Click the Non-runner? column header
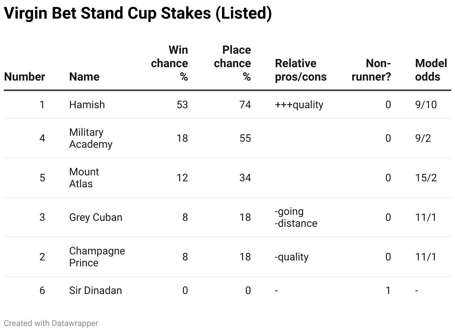Viewport: 455px width, 332px height. tap(371, 70)
